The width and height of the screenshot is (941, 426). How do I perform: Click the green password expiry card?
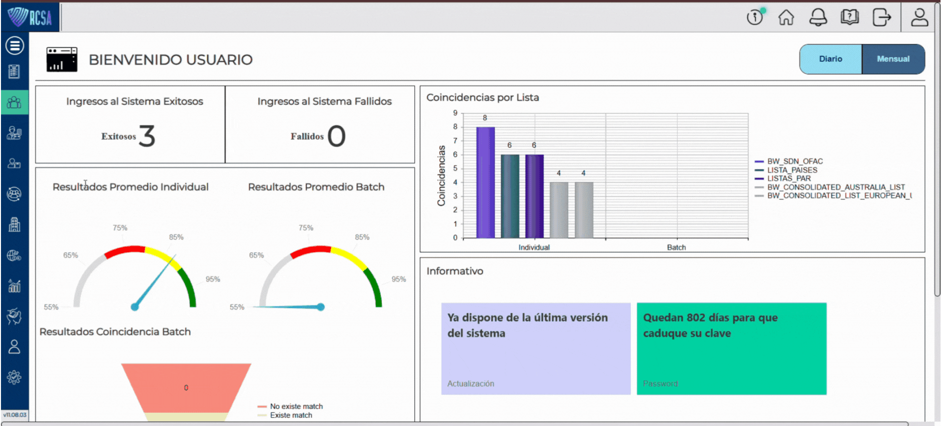731,349
